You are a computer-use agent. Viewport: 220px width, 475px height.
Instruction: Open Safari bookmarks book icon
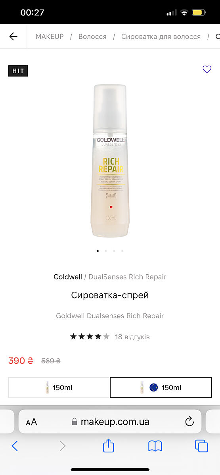pos(155,446)
